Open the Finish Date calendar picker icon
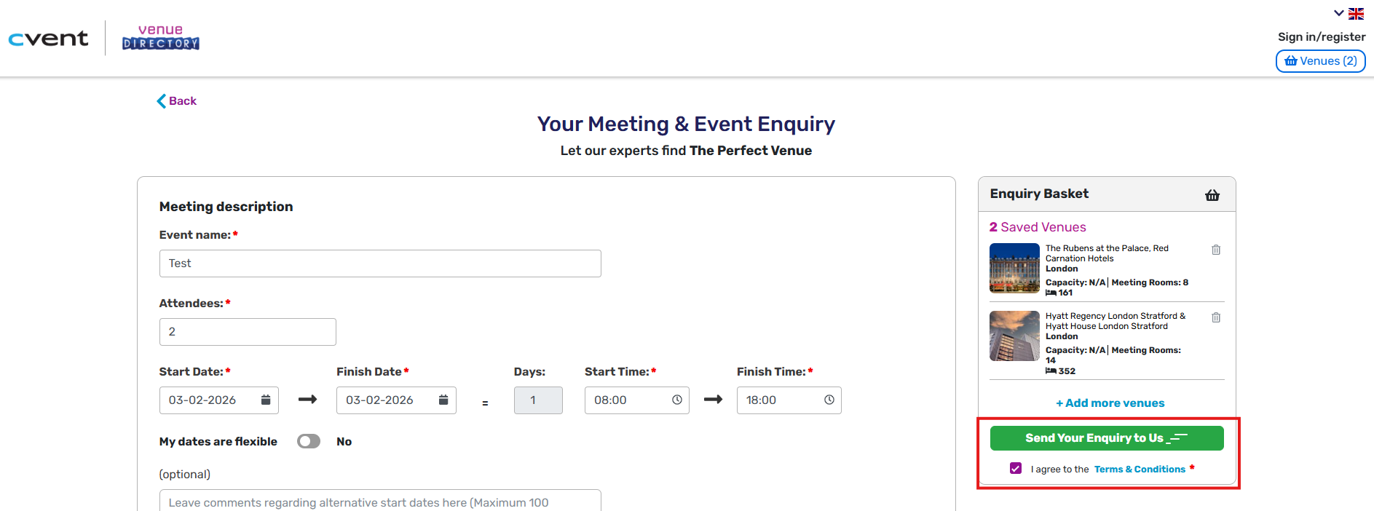The height and width of the screenshot is (511, 1374). (443, 400)
